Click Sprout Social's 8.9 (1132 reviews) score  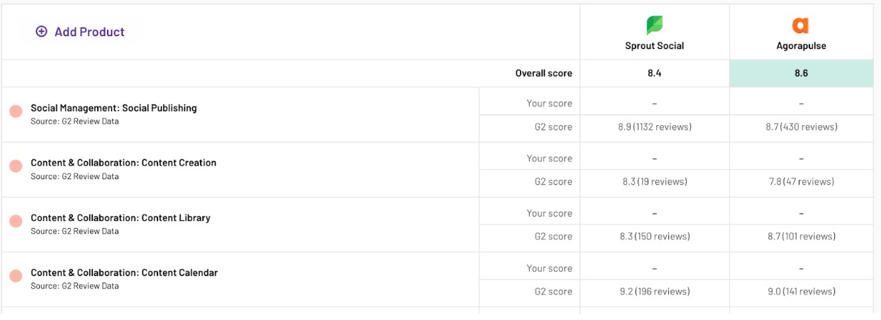pyautogui.click(x=654, y=127)
